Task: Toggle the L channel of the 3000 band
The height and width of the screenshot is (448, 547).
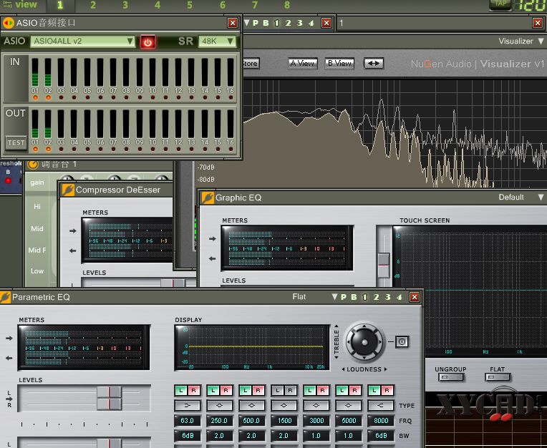Action: click(309, 391)
